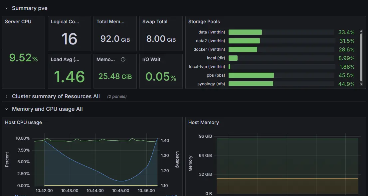This screenshot has width=368, height=196.
Task: Click the synology (nfs) 44.9% value
Action: [x=346, y=84]
